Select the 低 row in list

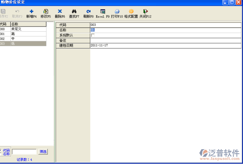click(23, 43)
